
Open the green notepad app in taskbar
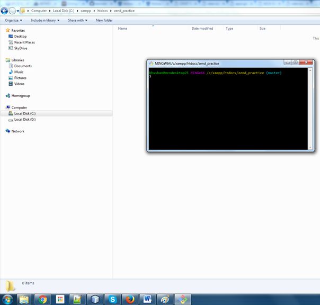[x=77, y=299]
